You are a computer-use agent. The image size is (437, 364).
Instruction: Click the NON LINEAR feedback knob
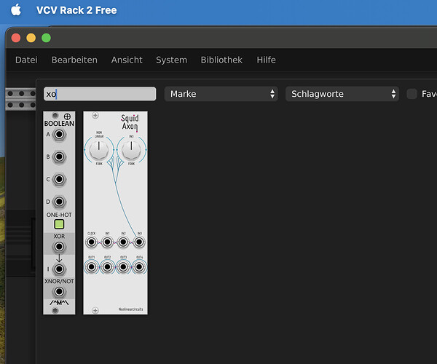click(x=98, y=150)
